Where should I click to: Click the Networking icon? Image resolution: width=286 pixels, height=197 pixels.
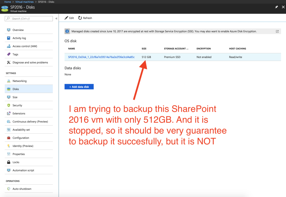click(x=9, y=81)
